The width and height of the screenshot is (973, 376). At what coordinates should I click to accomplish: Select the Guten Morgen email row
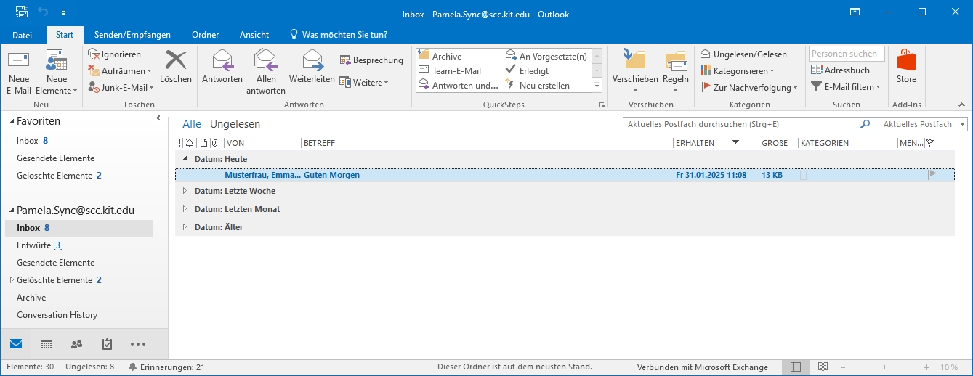[x=565, y=175]
